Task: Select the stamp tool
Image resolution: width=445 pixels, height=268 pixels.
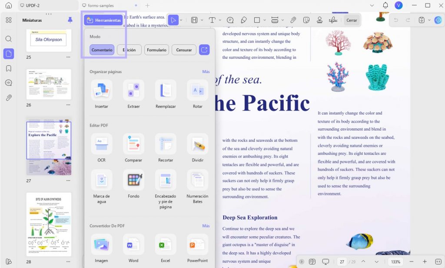Action: click(319, 20)
